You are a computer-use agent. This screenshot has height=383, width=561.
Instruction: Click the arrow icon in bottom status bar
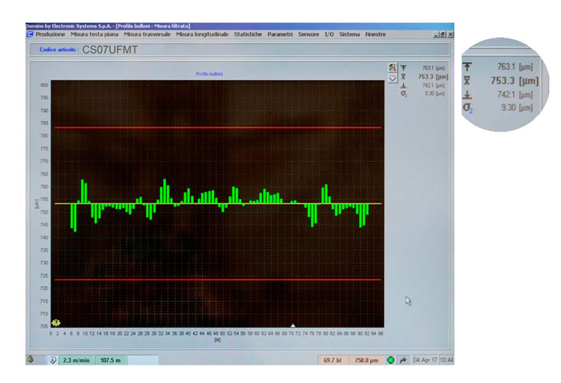coord(402,361)
